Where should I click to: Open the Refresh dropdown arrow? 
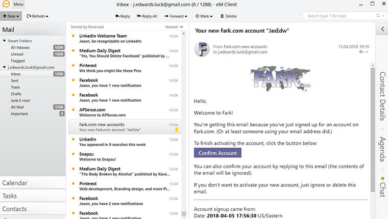click(x=47, y=16)
